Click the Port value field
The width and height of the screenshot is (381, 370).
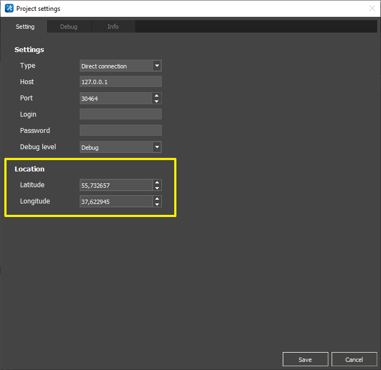(116, 98)
